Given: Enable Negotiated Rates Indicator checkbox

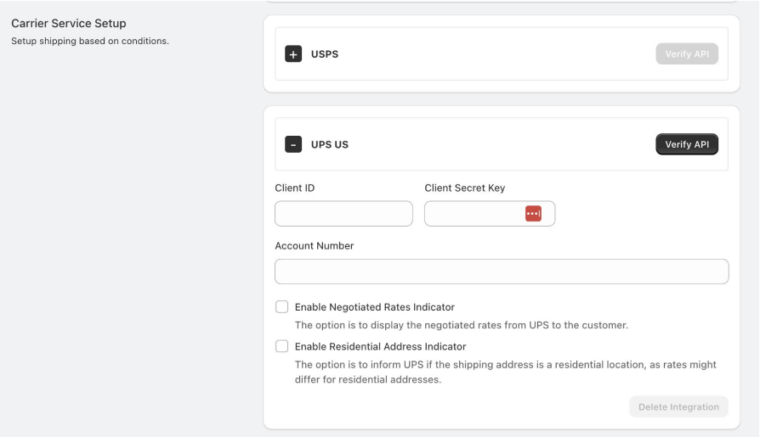Looking at the screenshot, I should point(281,307).
